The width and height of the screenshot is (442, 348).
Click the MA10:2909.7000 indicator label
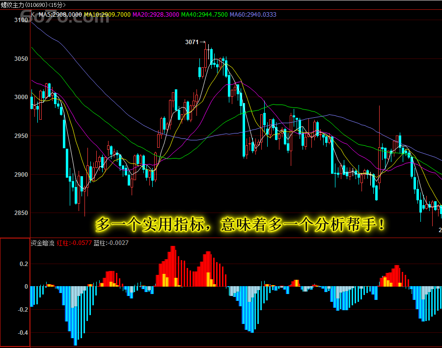(108, 15)
